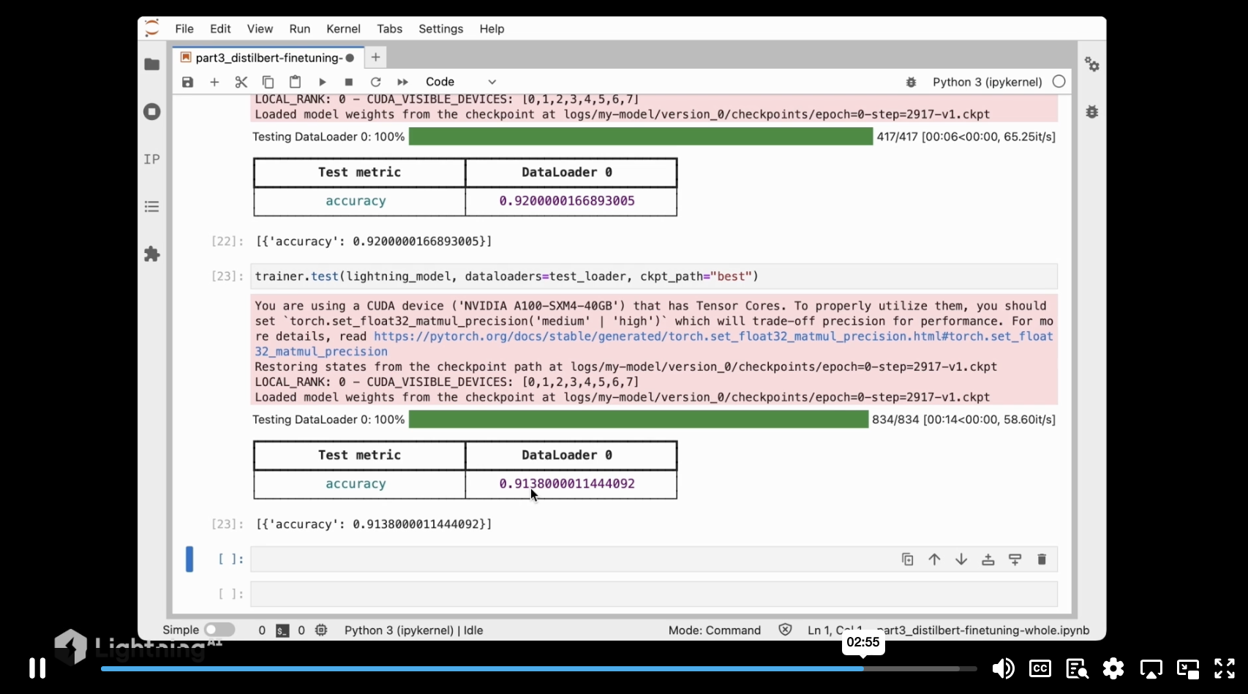
Task: Toggle closed captions on the video
Action: click(x=1040, y=668)
